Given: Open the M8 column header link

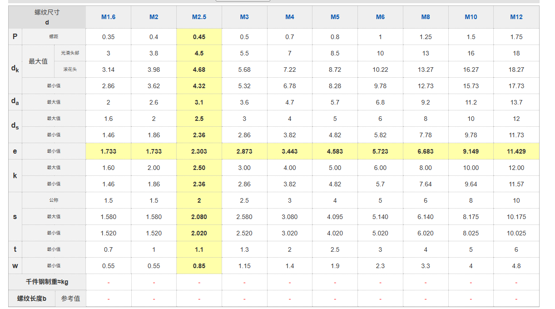Looking at the screenshot, I should [x=426, y=17].
